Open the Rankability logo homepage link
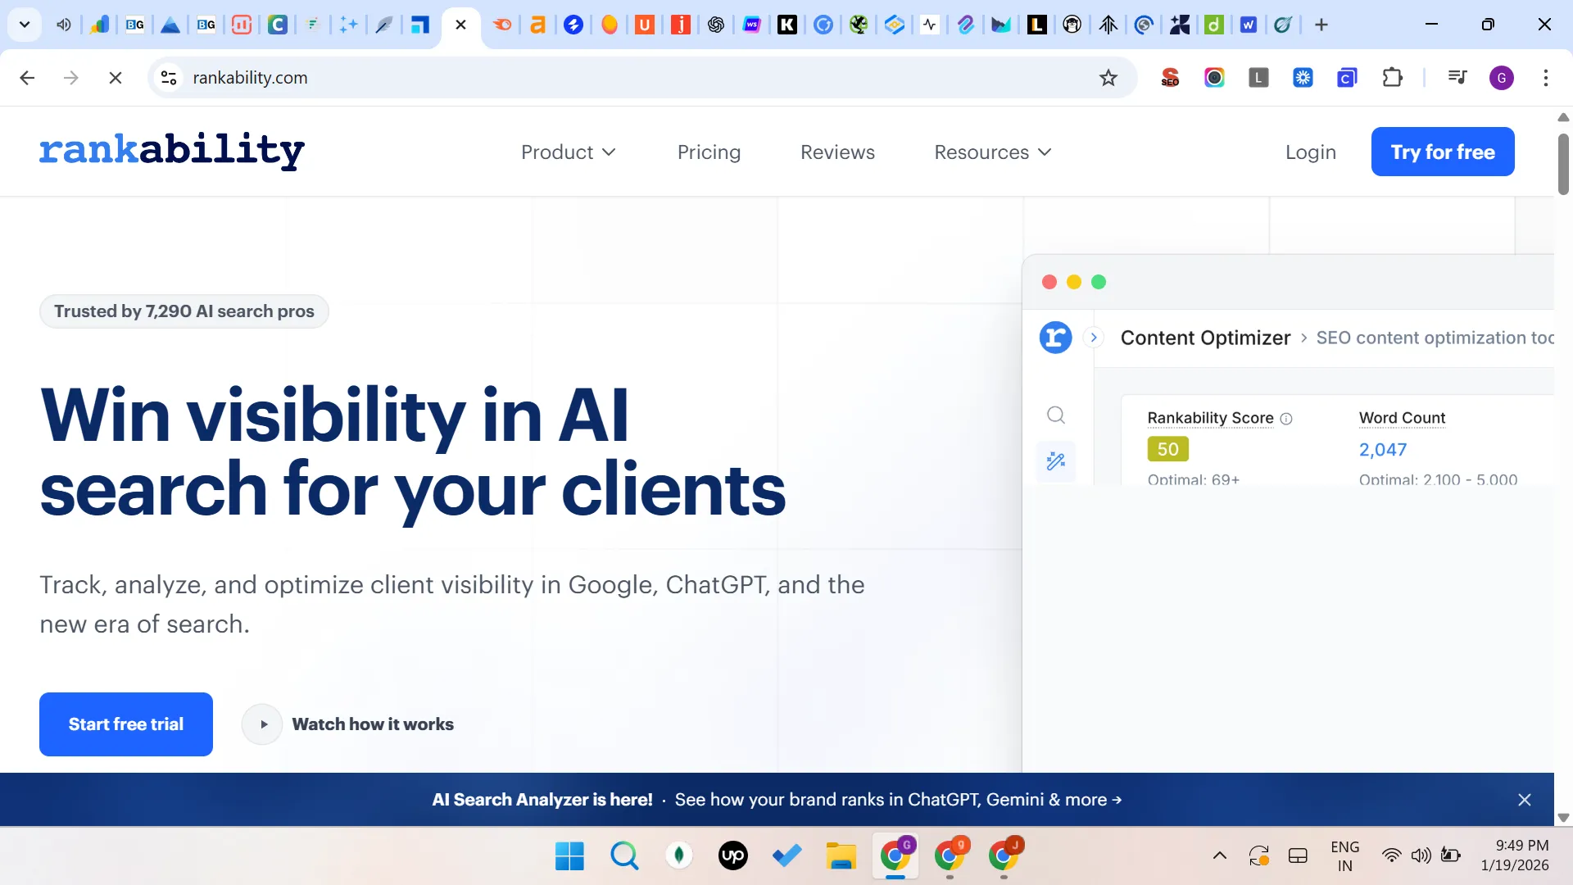This screenshot has height=885, width=1573. coord(170,152)
